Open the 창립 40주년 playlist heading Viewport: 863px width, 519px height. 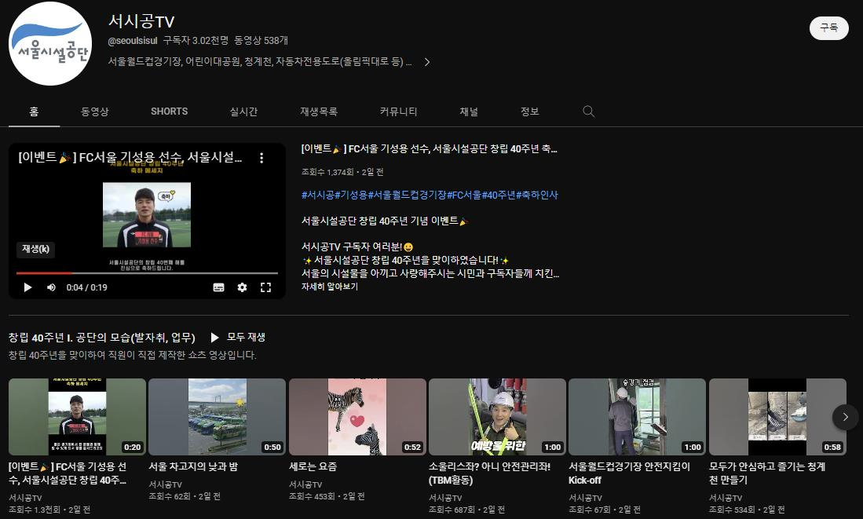(x=102, y=338)
